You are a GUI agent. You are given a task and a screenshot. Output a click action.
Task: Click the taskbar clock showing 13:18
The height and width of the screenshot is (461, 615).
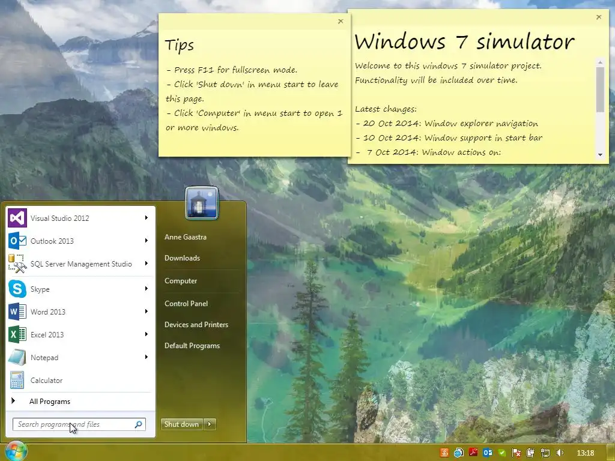point(586,453)
